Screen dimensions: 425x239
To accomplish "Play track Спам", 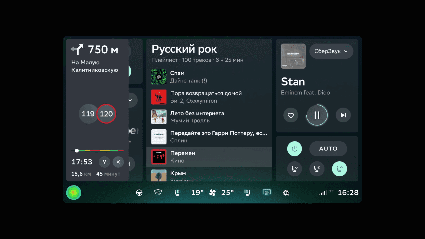I will (209, 77).
